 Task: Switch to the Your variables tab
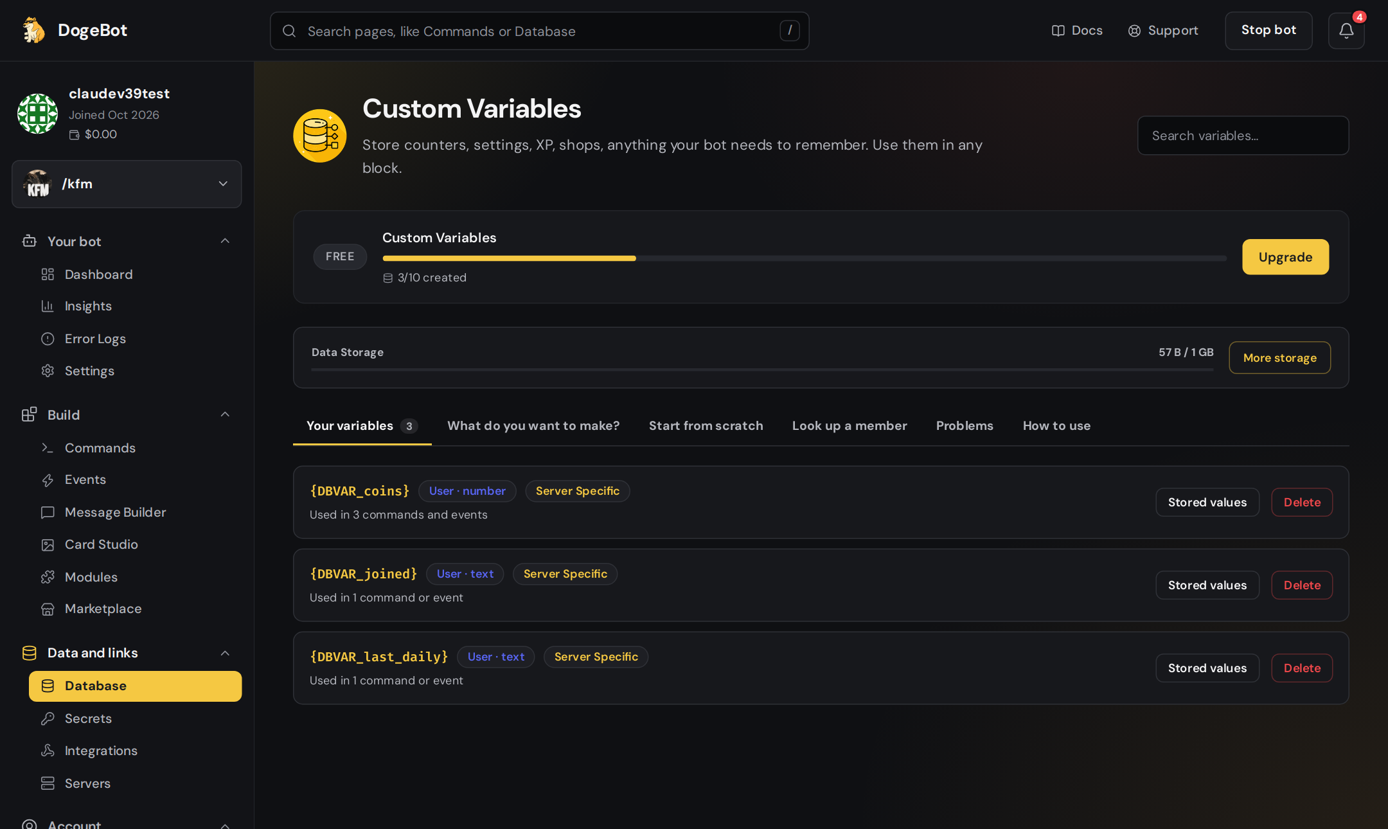click(x=362, y=425)
